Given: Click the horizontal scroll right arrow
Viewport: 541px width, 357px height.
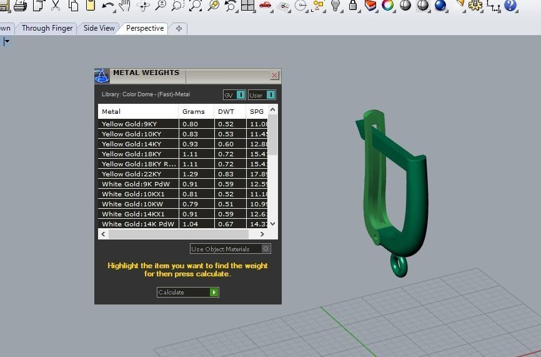Looking at the screenshot, I should [x=262, y=234].
